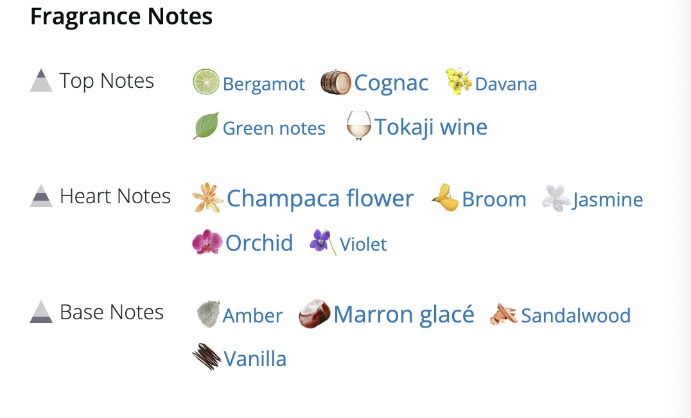
Task: Click the green leaf icon
Action: coord(206,126)
